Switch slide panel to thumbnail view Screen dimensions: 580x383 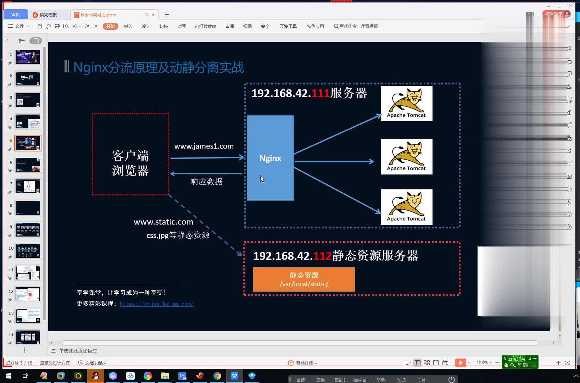(35, 40)
